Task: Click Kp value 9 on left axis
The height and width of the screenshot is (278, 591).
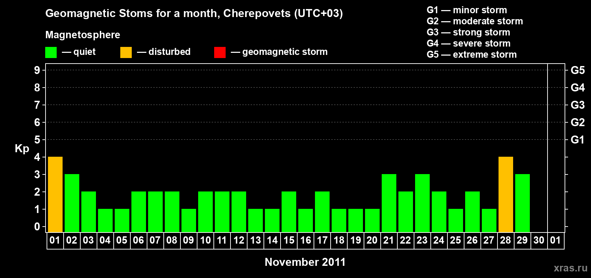Action: point(37,70)
